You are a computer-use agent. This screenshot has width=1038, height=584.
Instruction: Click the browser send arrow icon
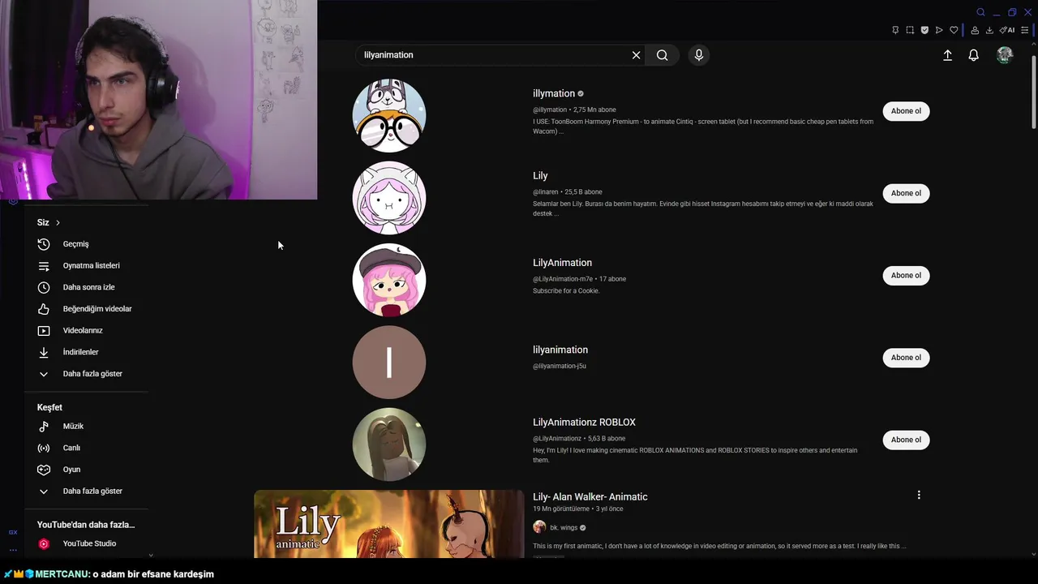pyautogui.click(x=939, y=30)
